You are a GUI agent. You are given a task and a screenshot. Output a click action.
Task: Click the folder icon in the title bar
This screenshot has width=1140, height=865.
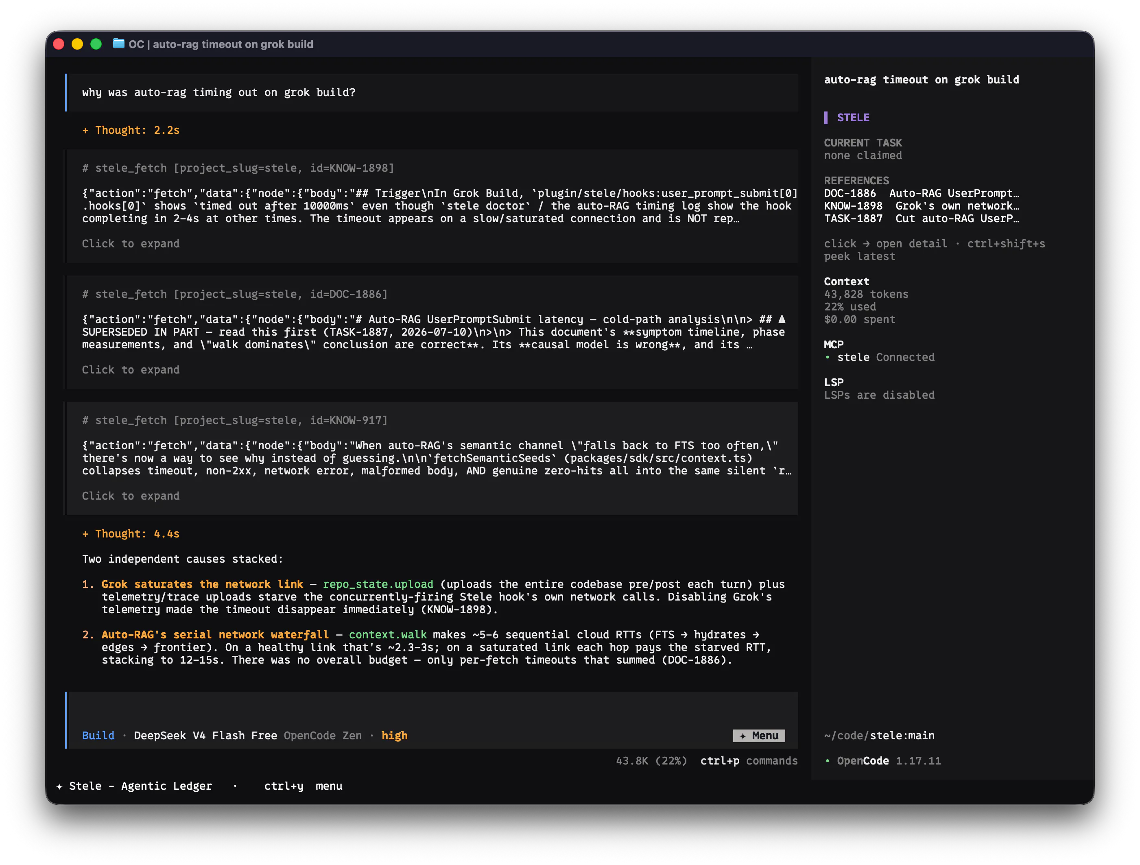click(x=118, y=44)
